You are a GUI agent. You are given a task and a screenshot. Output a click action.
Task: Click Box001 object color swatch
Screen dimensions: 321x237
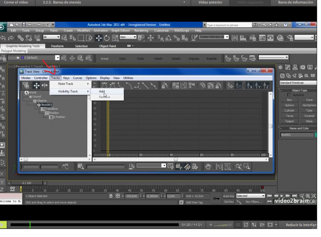click(x=316, y=135)
